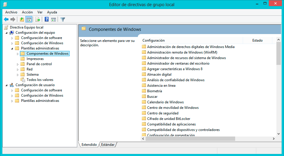Viewport: 284px width, 156px height.
Task: Click folder icon beside Agregar características a Windows 8
Action: coord(144,69)
